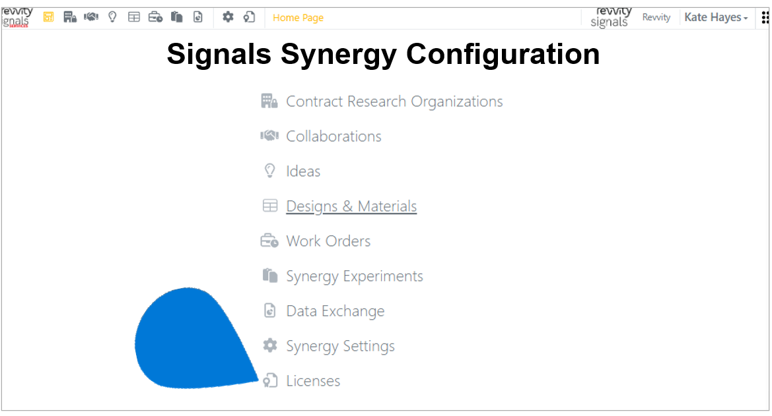Click the Synergy Settings gear toolbar icon

coord(228,17)
